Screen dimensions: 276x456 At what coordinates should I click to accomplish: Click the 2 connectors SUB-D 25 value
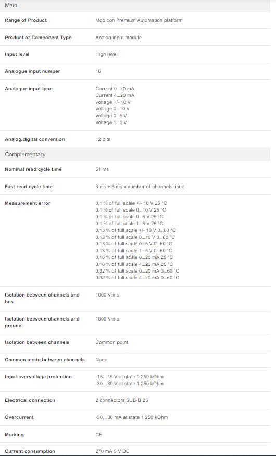(121, 400)
